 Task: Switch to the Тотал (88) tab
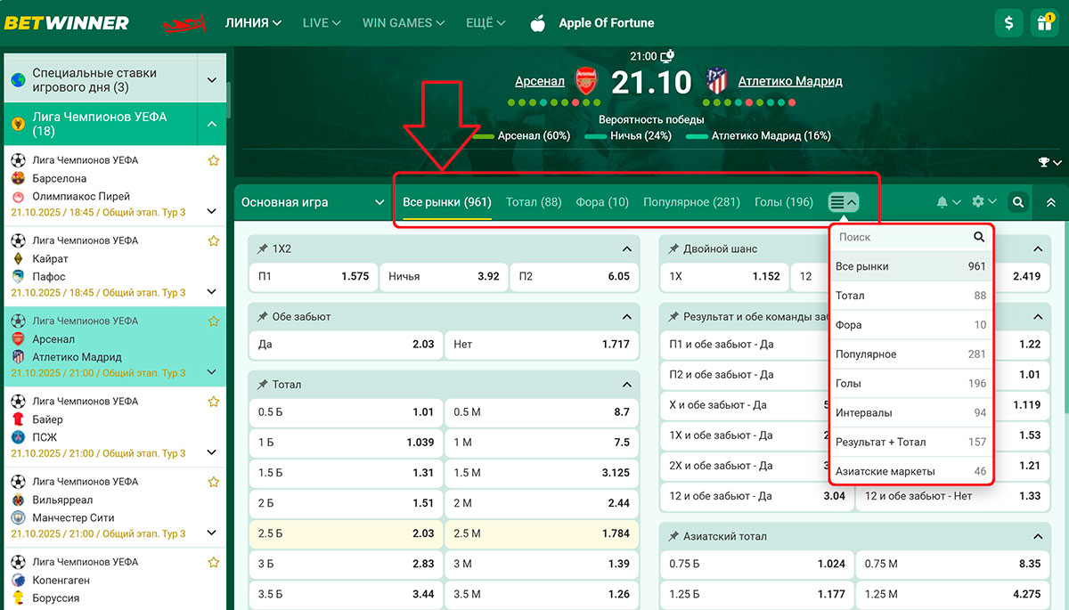click(x=534, y=202)
